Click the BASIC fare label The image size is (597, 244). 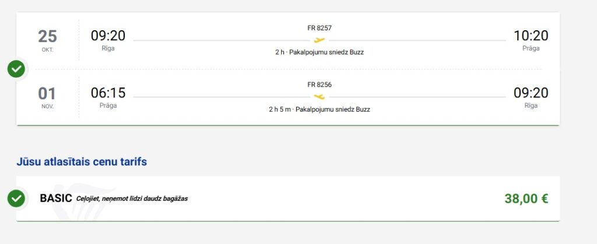coord(55,199)
